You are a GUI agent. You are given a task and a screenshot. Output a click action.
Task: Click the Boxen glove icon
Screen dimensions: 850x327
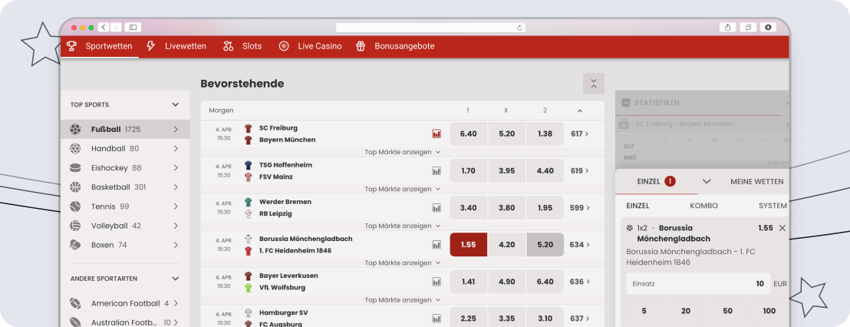click(75, 245)
